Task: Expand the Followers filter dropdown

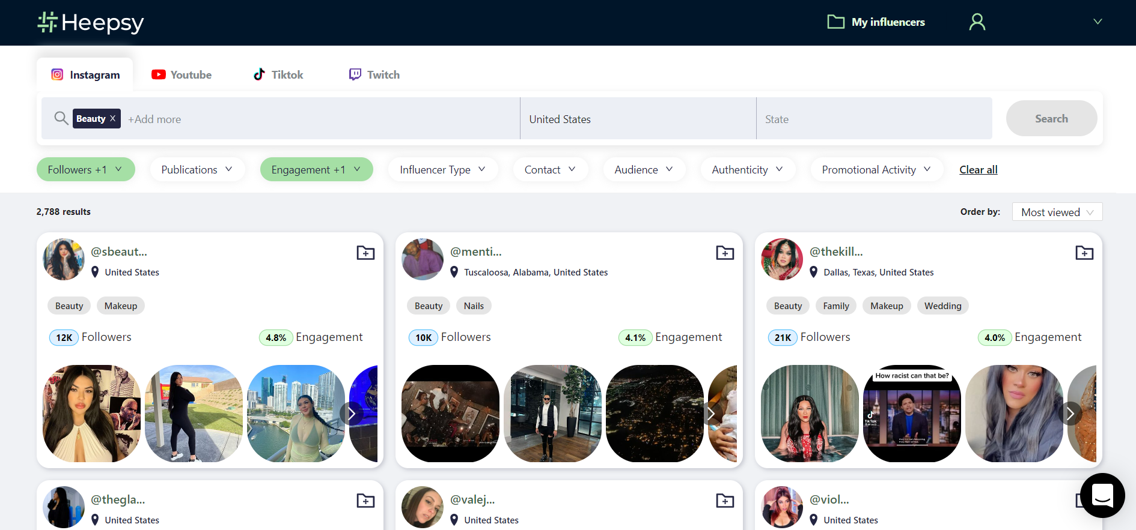Action: pyautogui.click(x=85, y=170)
